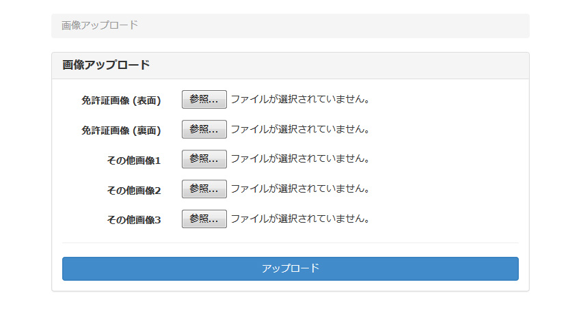Click the その他画像3 label
The height and width of the screenshot is (319, 581).
133,220
